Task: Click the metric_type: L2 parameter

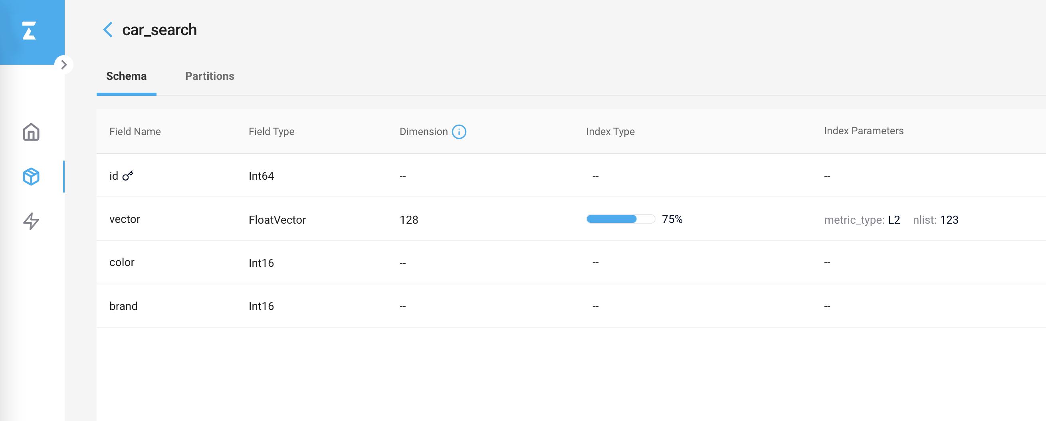Action: pos(862,220)
